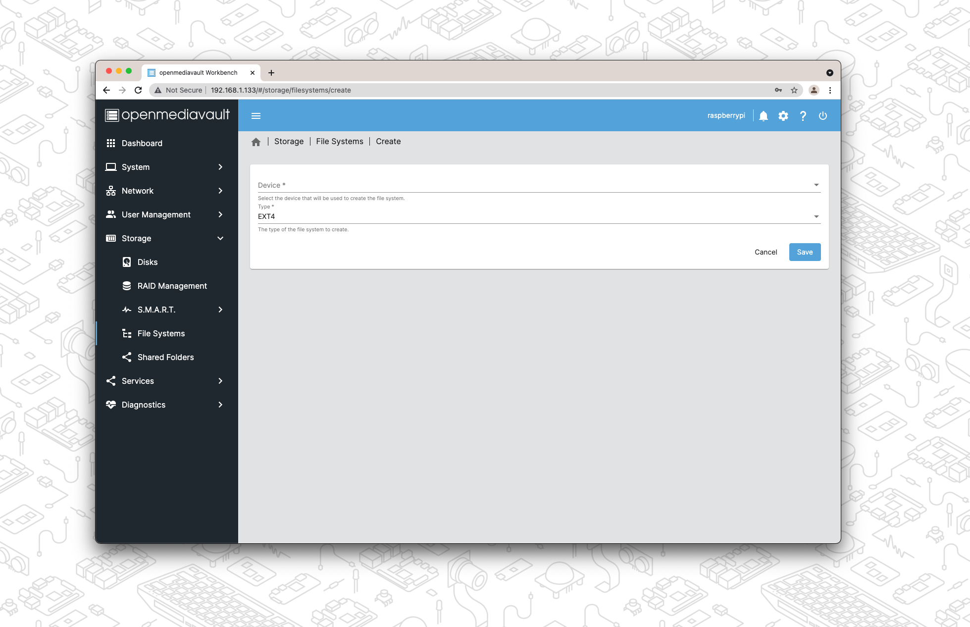
Task: Click the power icon in header
Action: click(823, 116)
